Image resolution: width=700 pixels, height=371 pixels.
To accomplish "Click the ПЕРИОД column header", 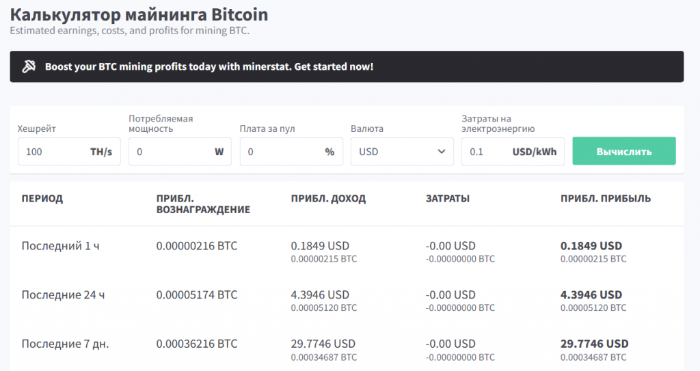I will 42,199.
